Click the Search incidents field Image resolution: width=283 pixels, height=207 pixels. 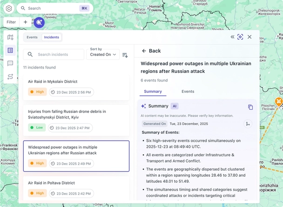[x=54, y=55]
